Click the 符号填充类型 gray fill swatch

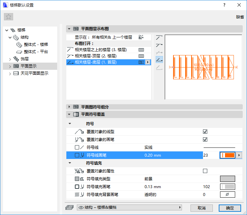coord(228,179)
